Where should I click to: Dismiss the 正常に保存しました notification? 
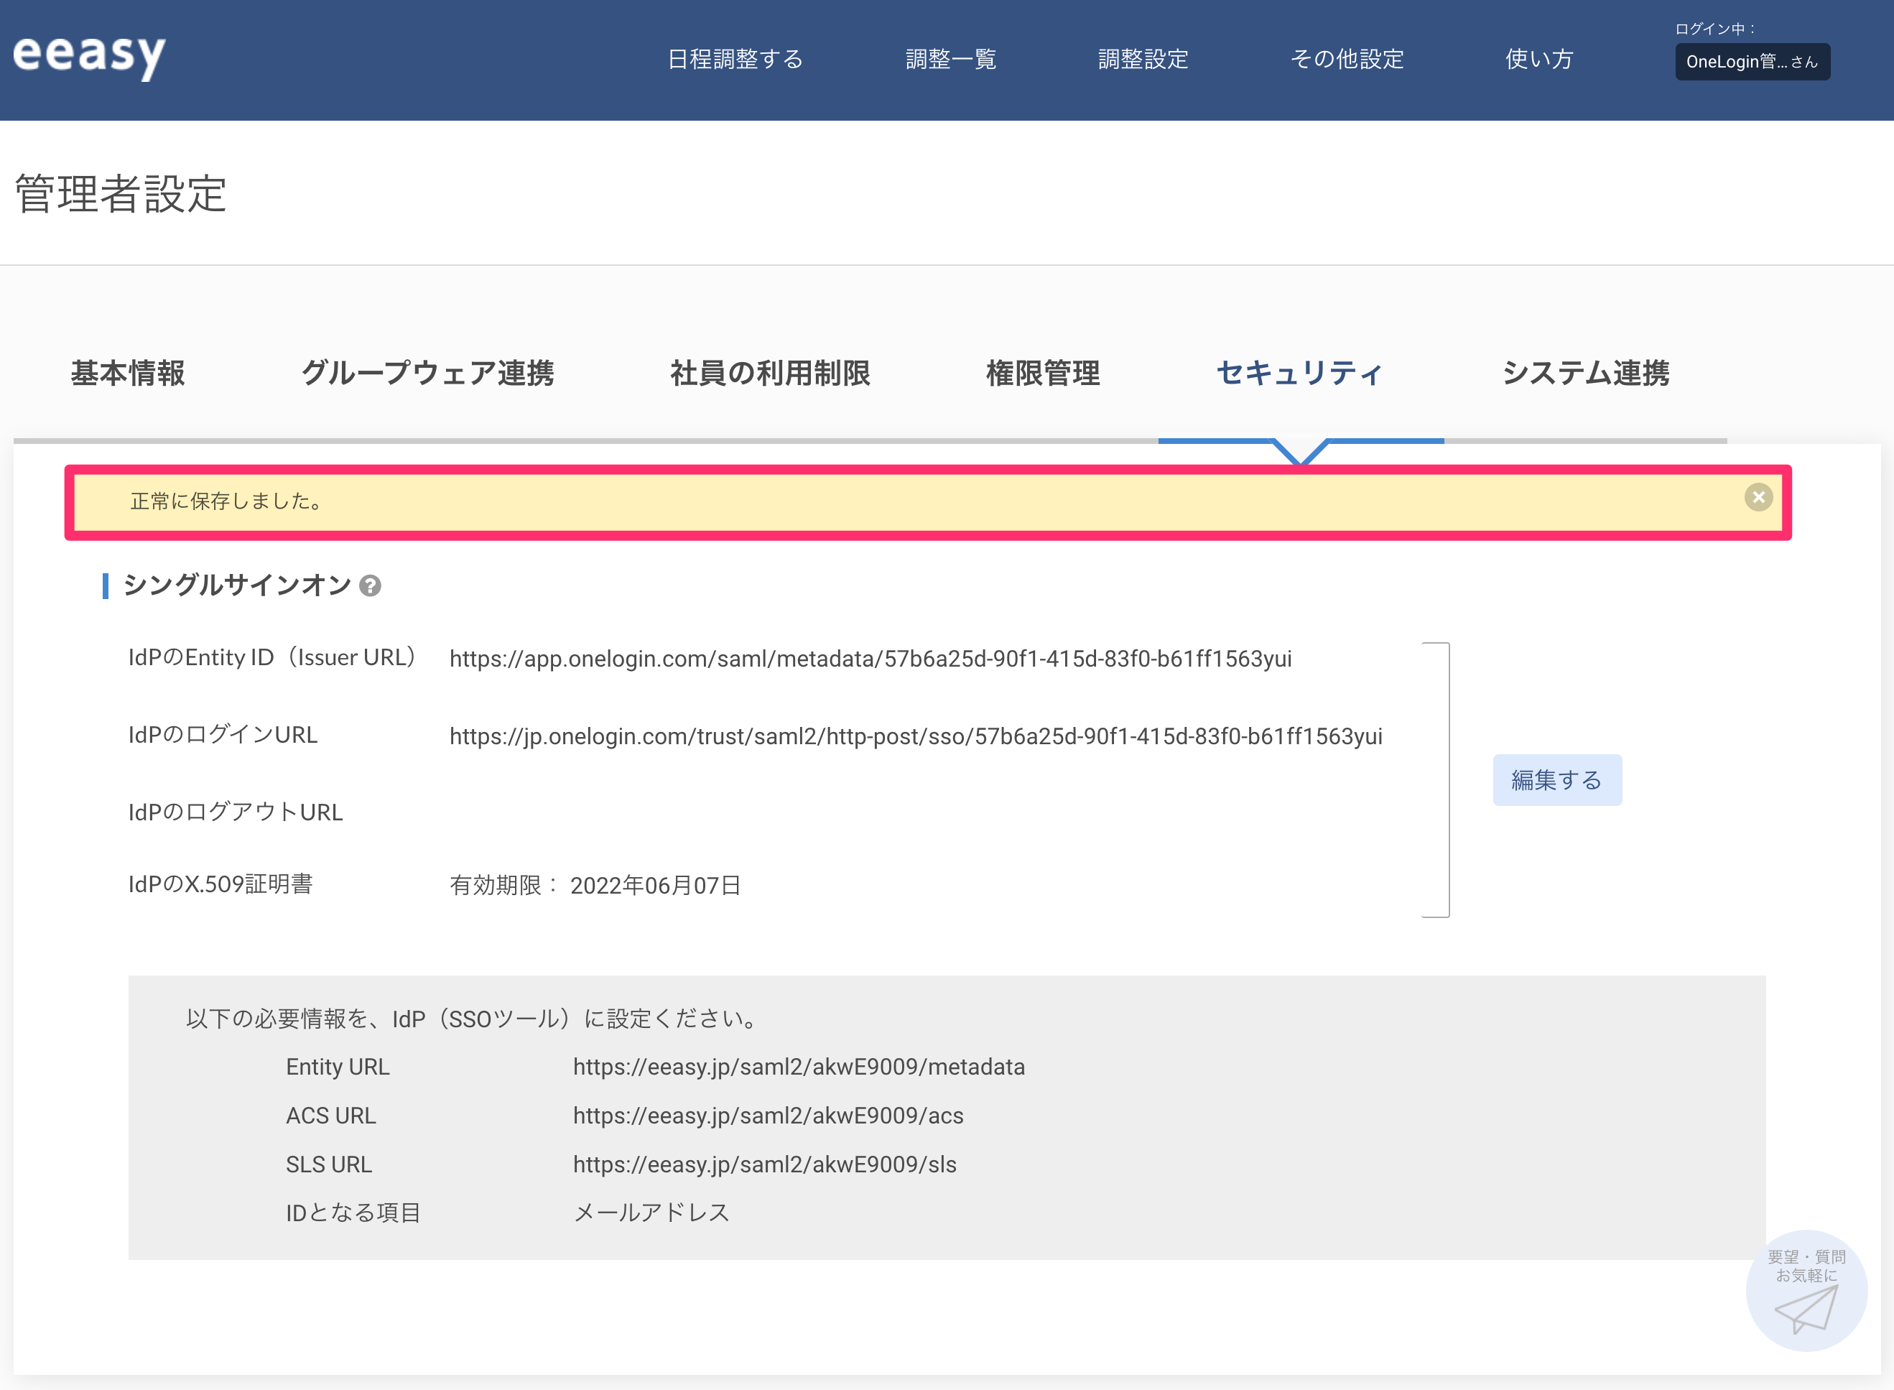coord(1758,497)
